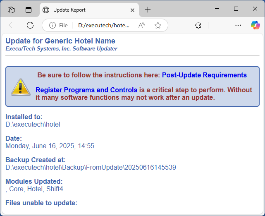Open the Extensions puzzle icon
Image resolution: width=265 pixels, height=216 pixels.
198,25
